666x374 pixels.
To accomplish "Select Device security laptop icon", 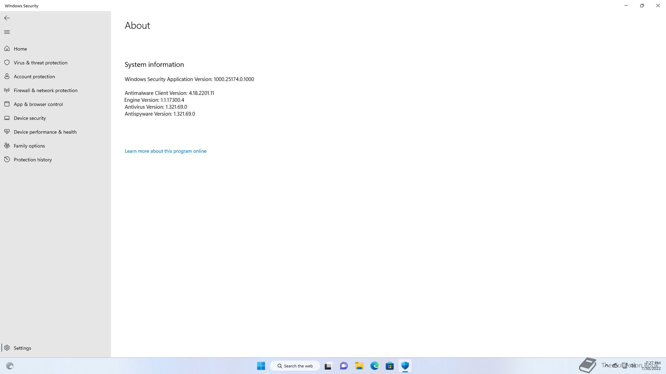I will pyautogui.click(x=7, y=118).
